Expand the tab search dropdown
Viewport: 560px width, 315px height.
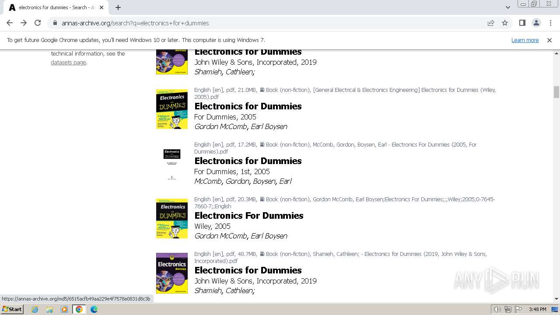[507, 7]
